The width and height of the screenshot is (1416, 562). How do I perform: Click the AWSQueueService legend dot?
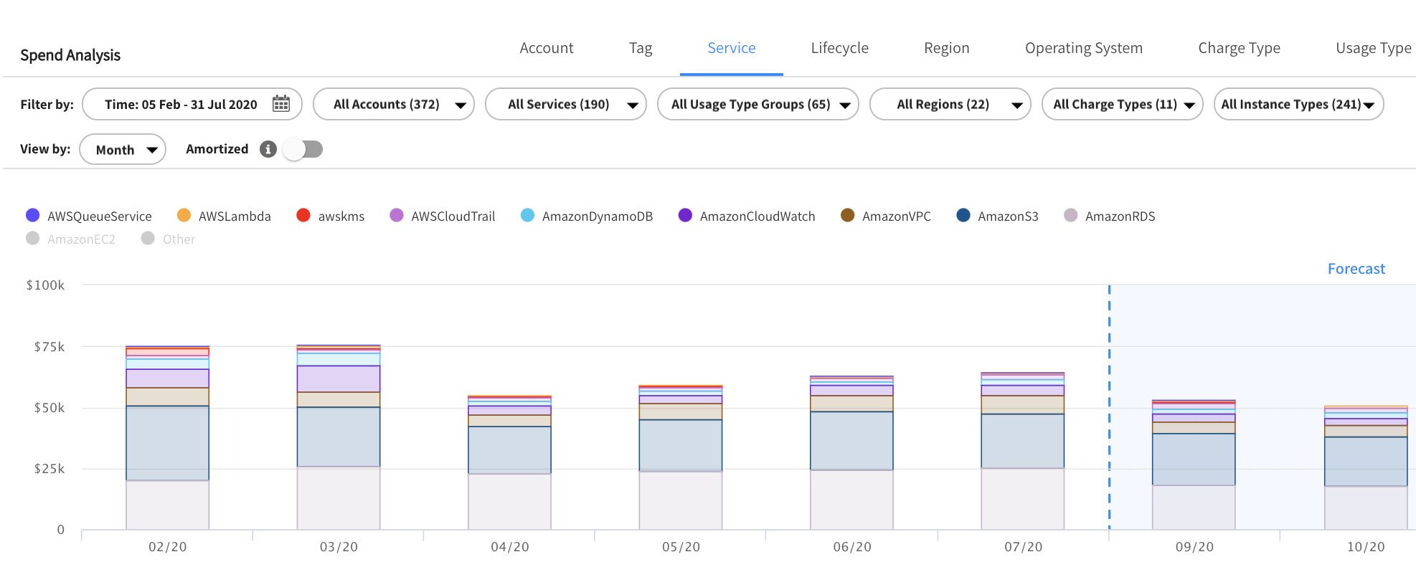pos(32,216)
